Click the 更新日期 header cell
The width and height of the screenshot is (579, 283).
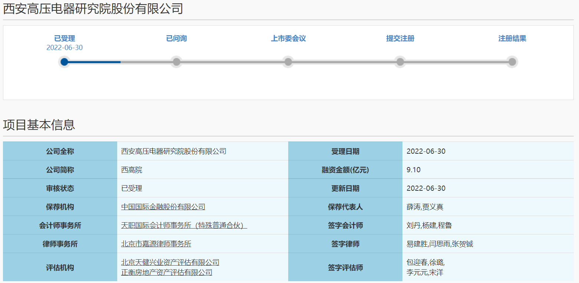pos(345,188)
